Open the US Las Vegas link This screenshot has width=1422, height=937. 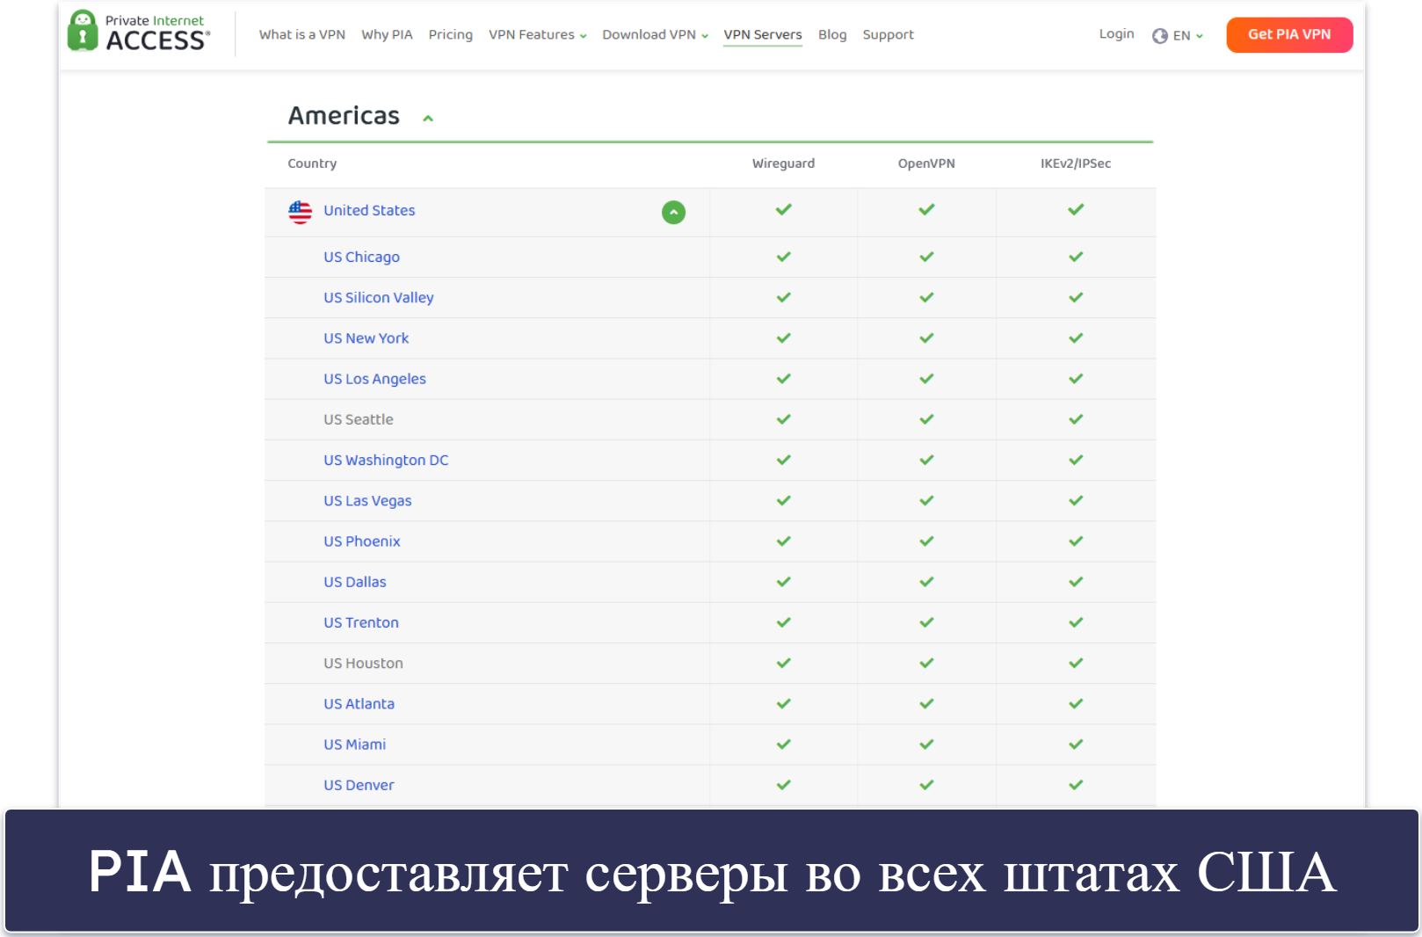367,500
